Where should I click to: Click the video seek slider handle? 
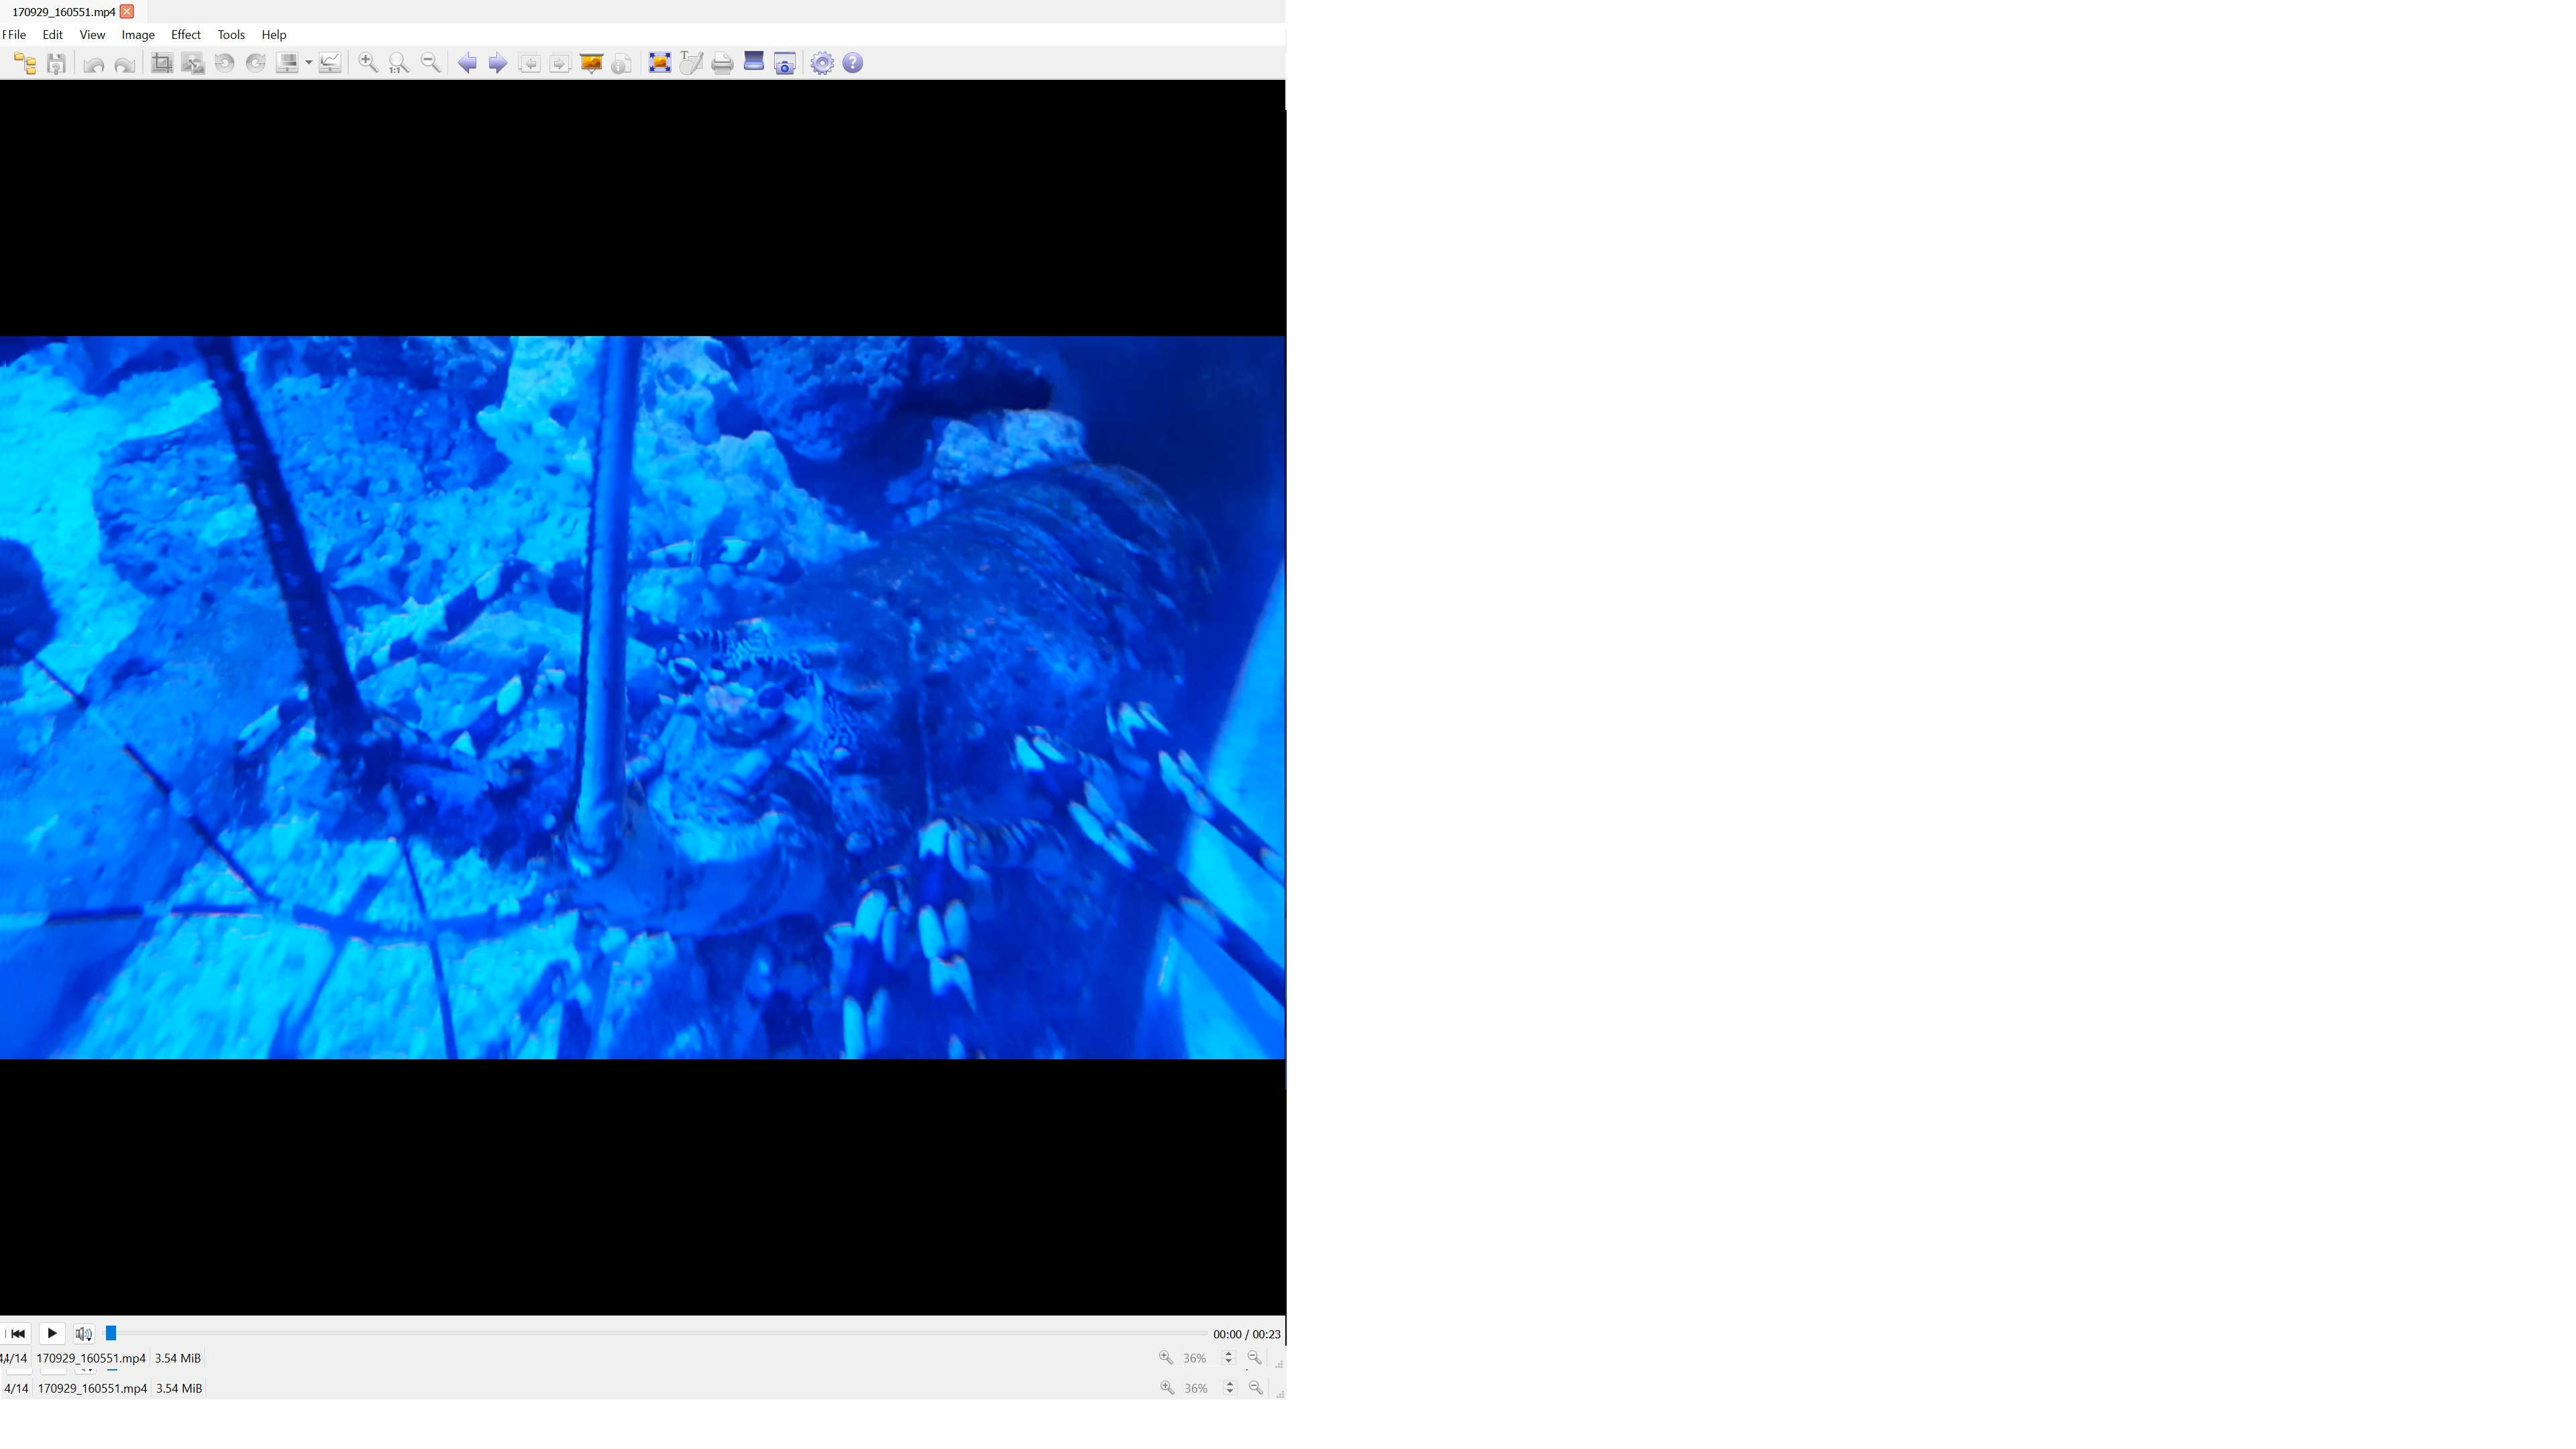pyautogui.click(x=112, y=1333)
